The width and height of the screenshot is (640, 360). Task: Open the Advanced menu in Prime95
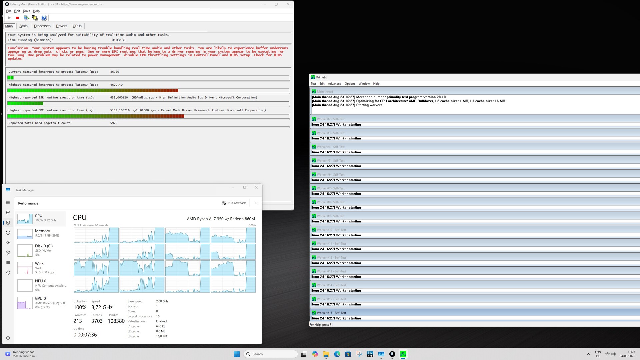pos(334,84)
